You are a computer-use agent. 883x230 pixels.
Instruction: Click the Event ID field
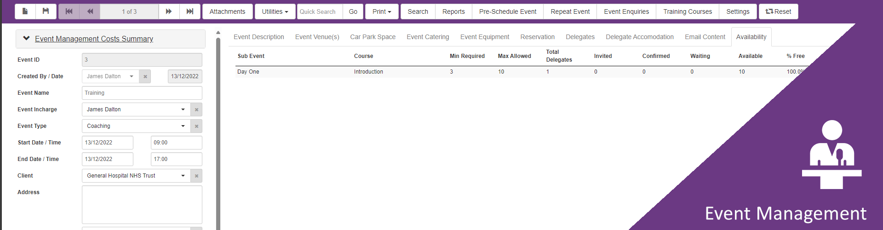pyautogui.click(x=142, y=60)
